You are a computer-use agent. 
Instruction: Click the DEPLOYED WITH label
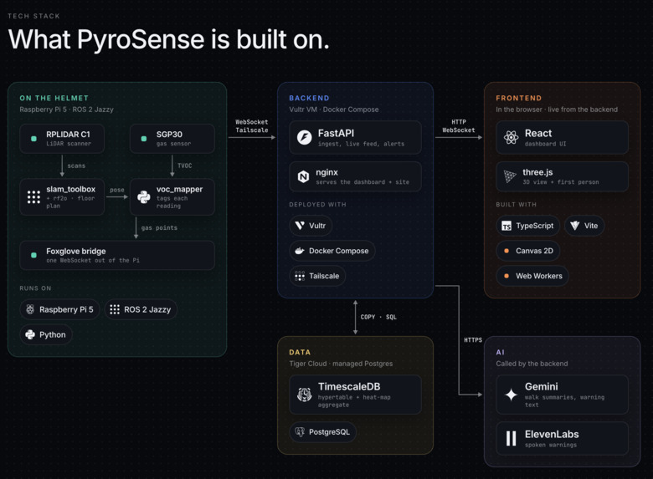point(317,205)
